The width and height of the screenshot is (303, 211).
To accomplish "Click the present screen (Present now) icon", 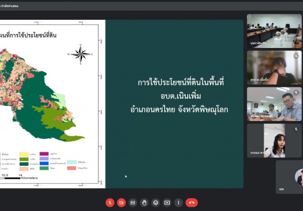I will 167,202.
